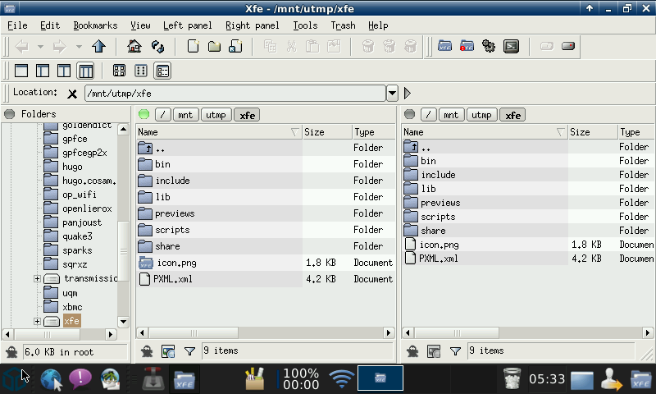Toggle right panel hidden files ghost icon

point(412,350)
